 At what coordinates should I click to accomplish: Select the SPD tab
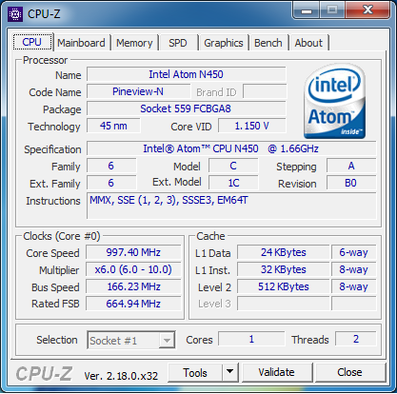(x=178, y=43)
